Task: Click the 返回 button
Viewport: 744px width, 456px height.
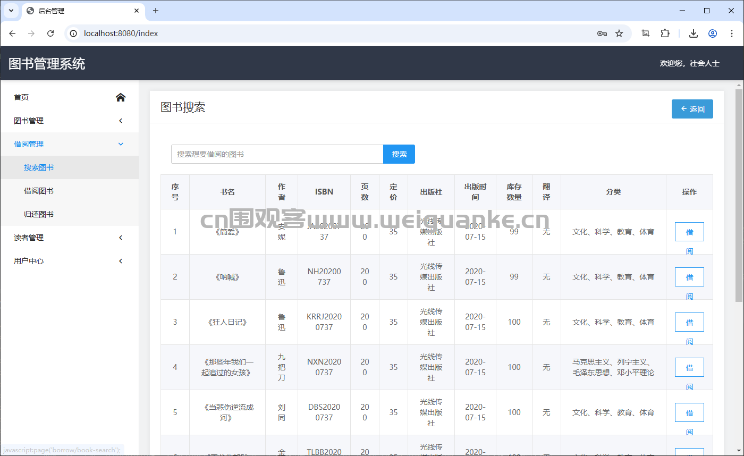Action: pos(692,109)
